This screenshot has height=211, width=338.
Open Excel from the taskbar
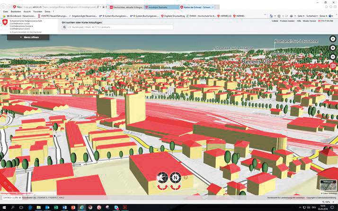(56, 208)
